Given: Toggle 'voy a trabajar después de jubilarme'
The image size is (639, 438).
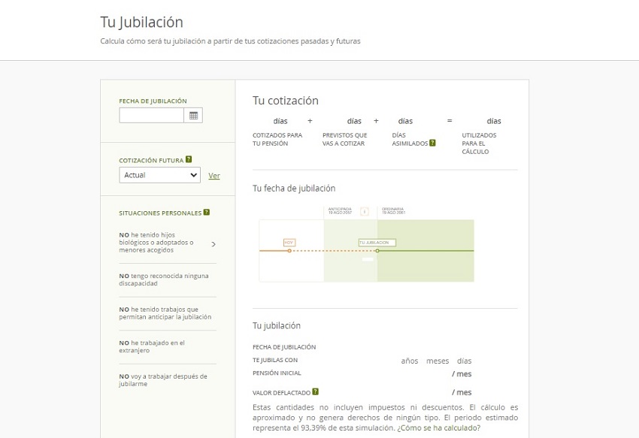Looking at the screenshot, I should click(162, 380).
